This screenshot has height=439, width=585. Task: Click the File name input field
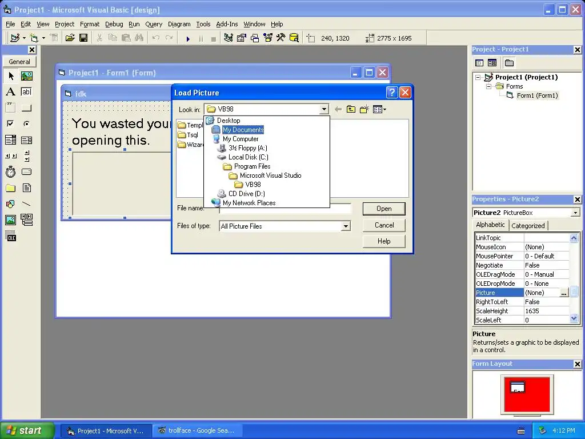click(285, 209)
